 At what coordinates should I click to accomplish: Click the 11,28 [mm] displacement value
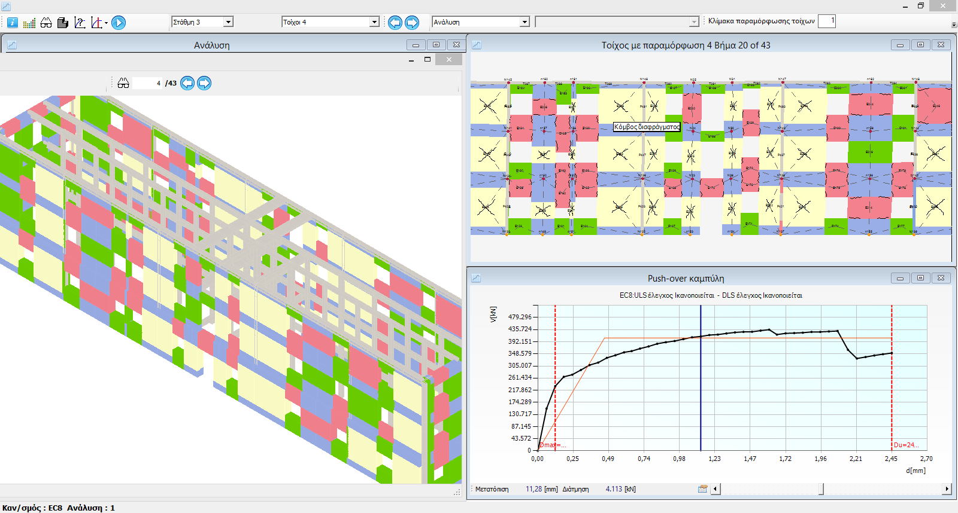pyautogui.click(x=542, y=489)
